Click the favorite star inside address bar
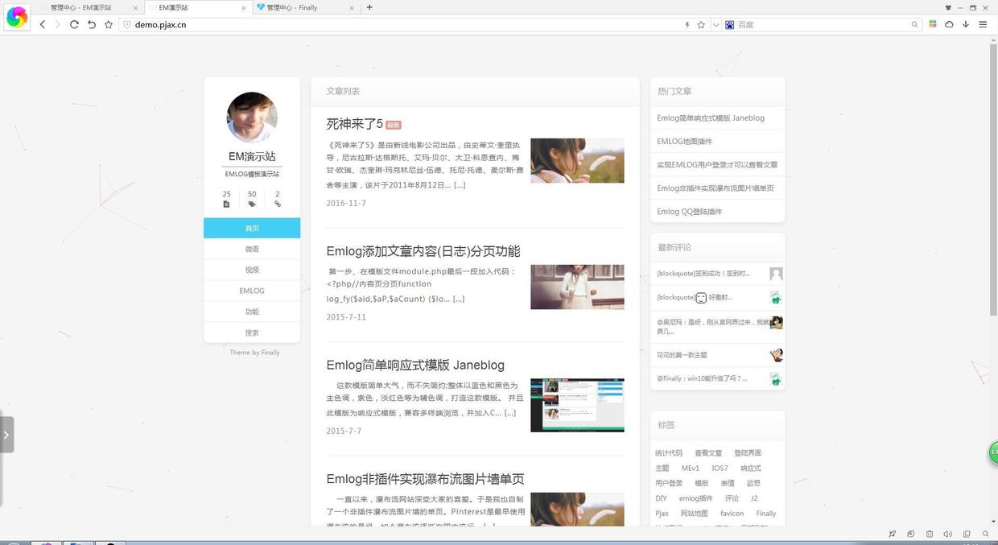 pos(701,25)
